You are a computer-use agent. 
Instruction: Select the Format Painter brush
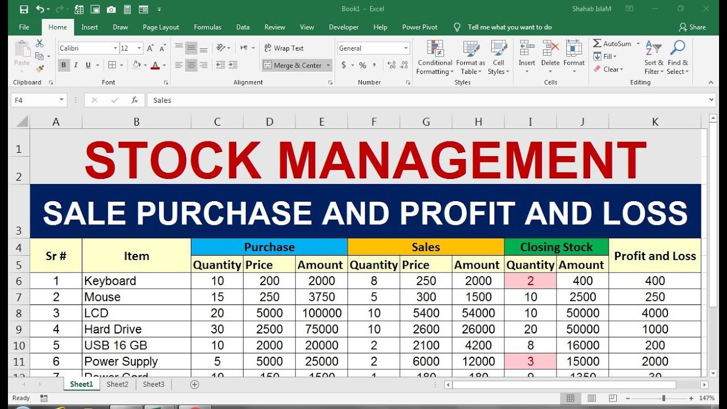pos(39,69)
